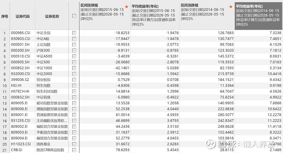This screenshot has height=153, width=283.
Task: Toggle the checkbox for 沪深300 row
Action: [74, 50]
